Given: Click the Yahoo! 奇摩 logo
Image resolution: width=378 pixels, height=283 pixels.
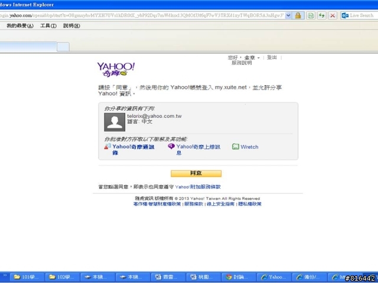Looking at the screenshot, I should [116, 70].
